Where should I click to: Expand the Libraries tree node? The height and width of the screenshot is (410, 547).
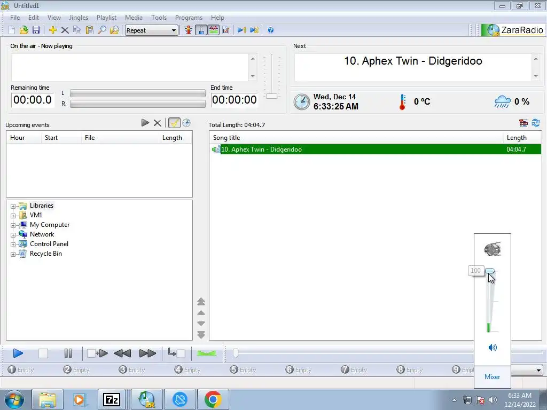[x=13, y=206]
